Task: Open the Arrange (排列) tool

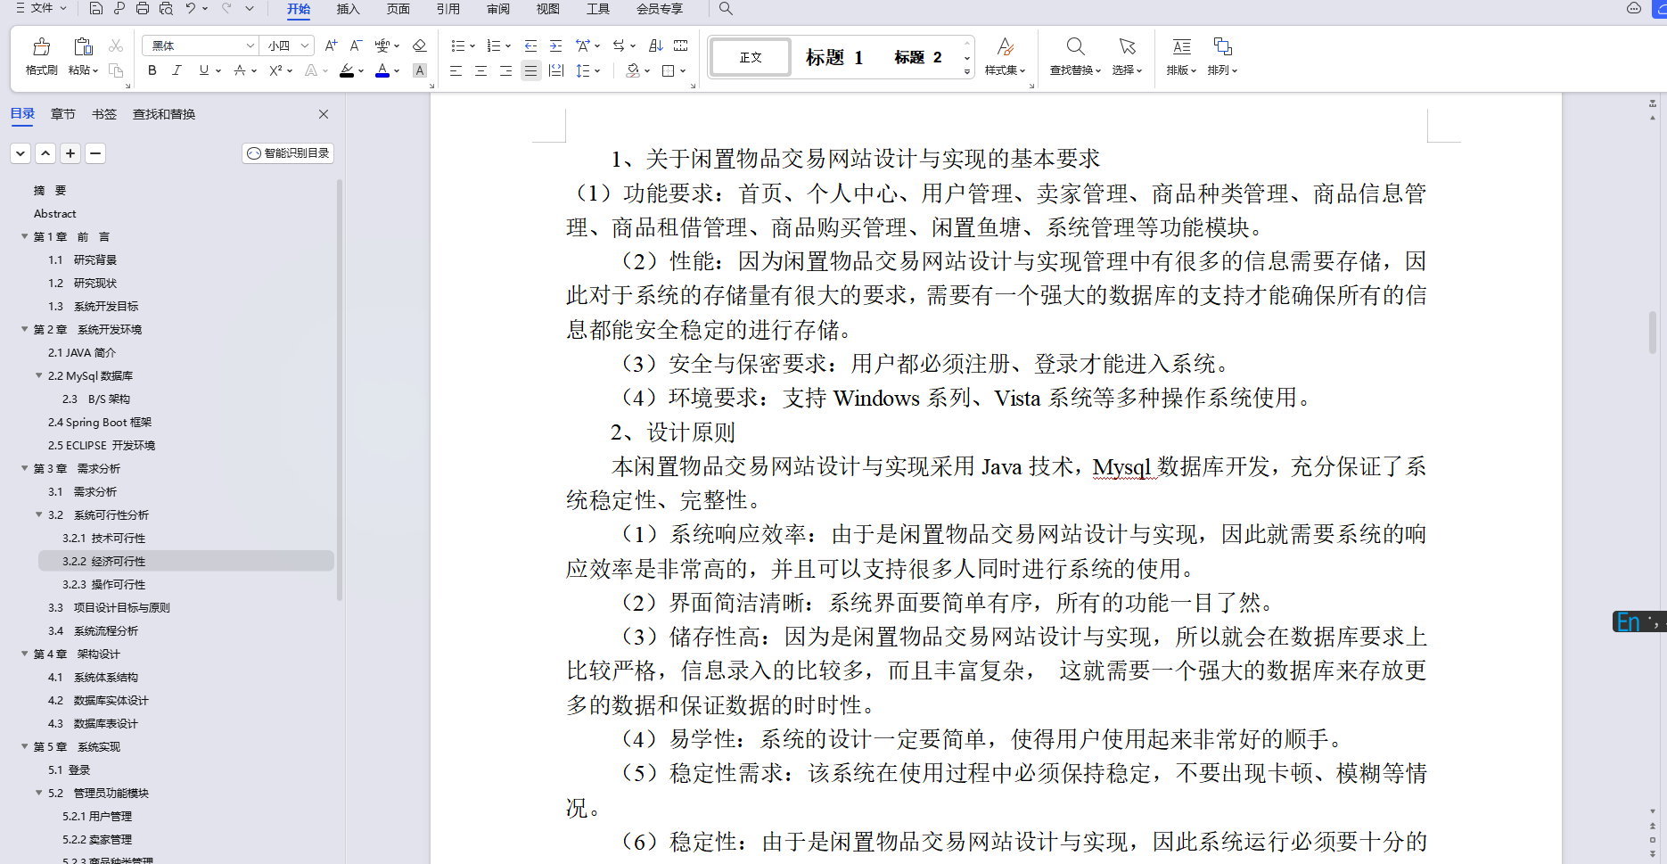Action: point(1222,56)
